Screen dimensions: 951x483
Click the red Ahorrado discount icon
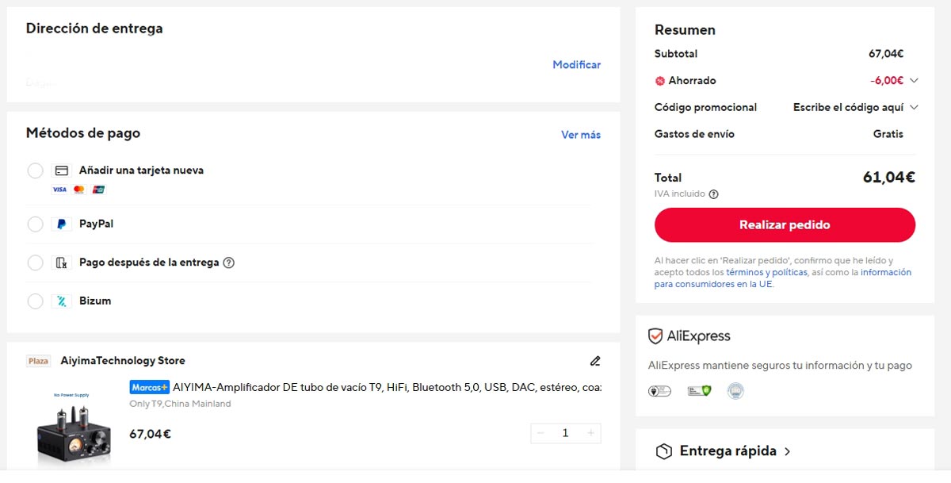(660, 81)
